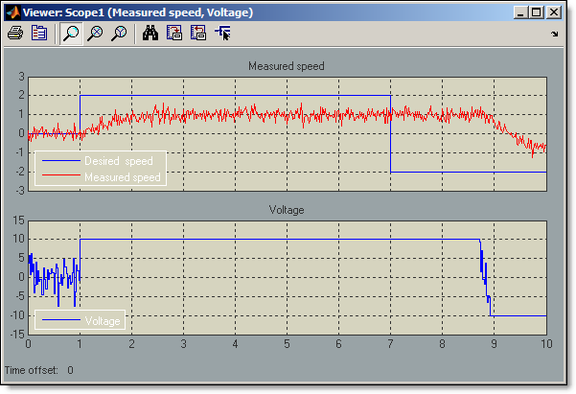Open the scope Parameters dialog icon
Viewport: 576px width, 394px height.
pos(39,33)
